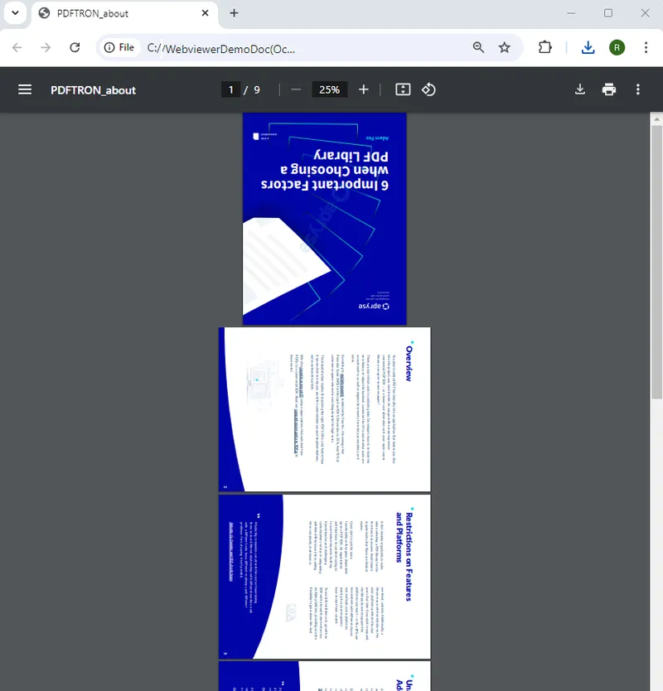This screenshot has width=663, height=691.
Task: Click the apryse logo on cover page
Action: pyautogui.click(x=374, y=306)
